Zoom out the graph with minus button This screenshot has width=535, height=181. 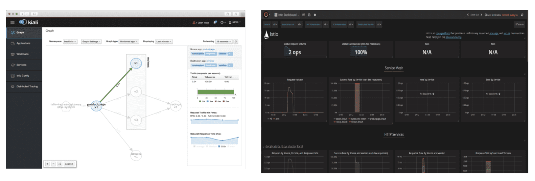54,164
